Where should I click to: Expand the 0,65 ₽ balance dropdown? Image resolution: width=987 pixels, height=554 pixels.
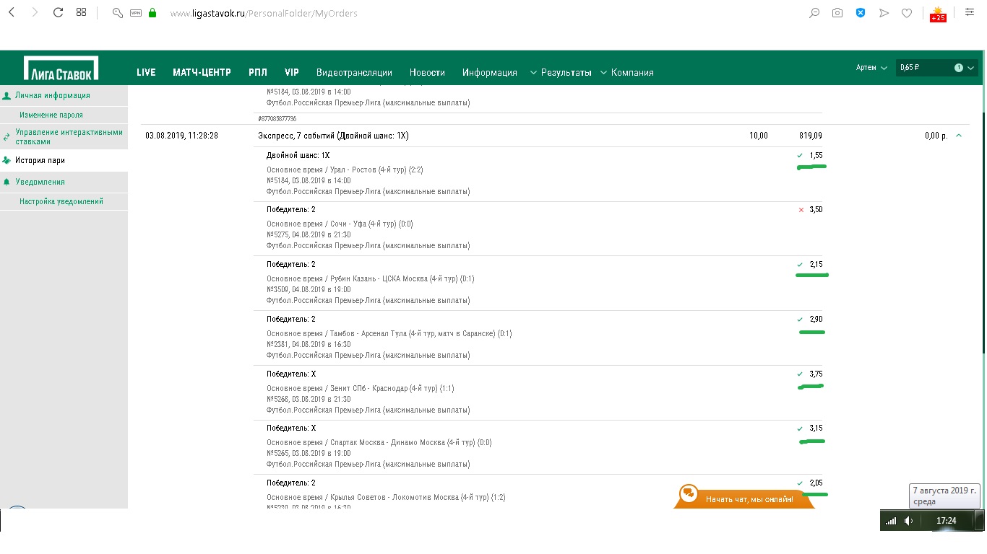(936, 68)
